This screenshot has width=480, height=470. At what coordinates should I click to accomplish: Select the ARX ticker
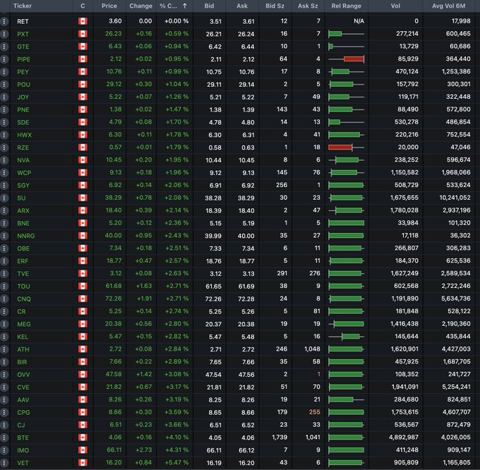coord(23,210)
